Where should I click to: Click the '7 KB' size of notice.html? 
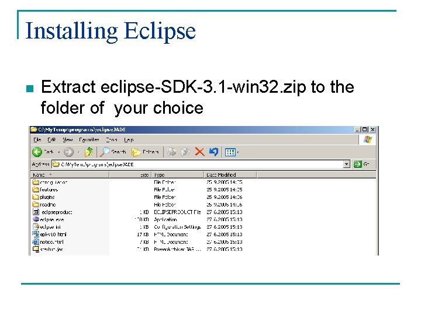[x=144, y=242]
